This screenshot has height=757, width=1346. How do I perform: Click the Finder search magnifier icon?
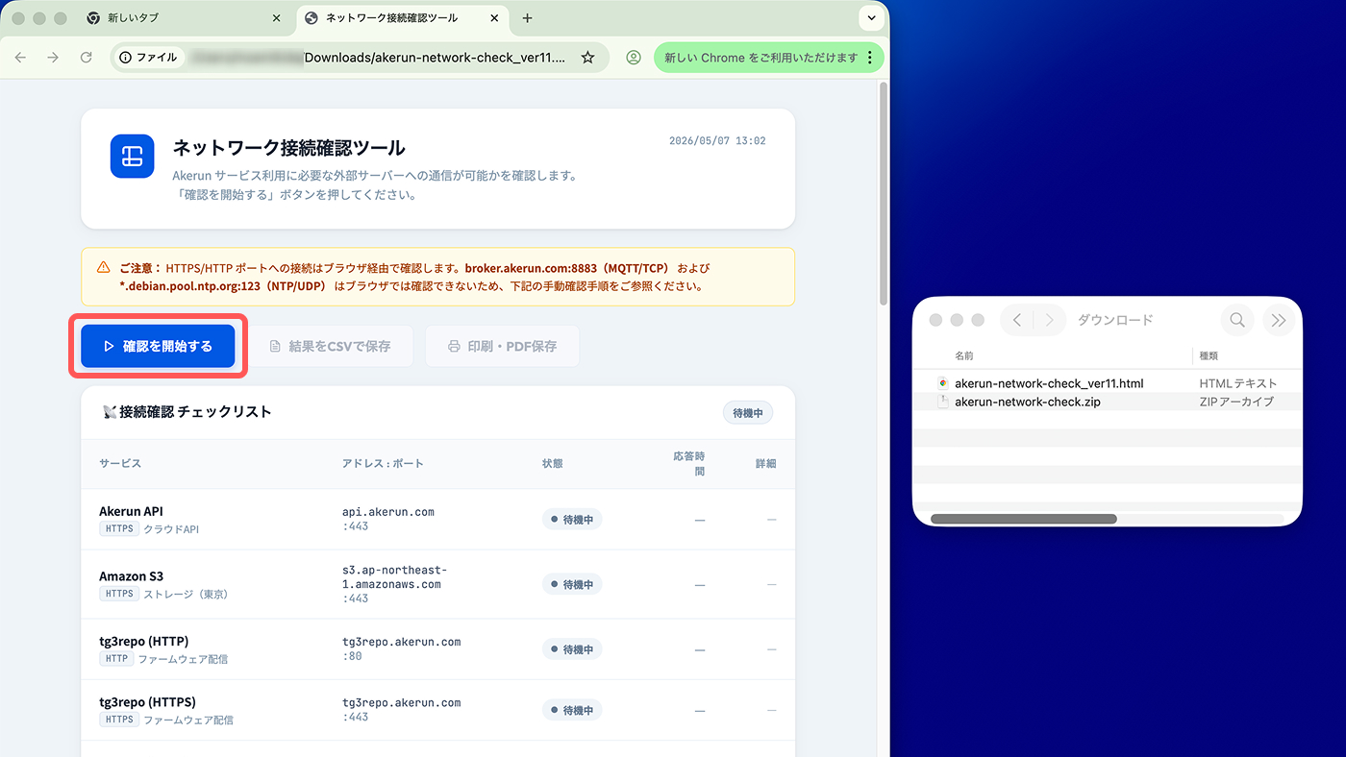[1237, 320]
